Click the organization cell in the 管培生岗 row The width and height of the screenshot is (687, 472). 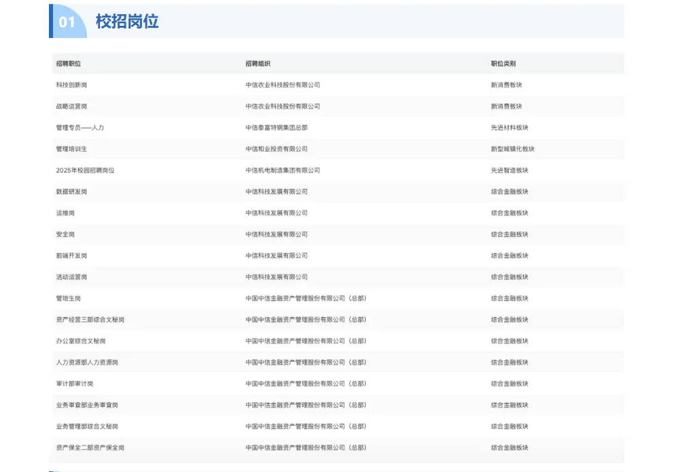(306, 298)
